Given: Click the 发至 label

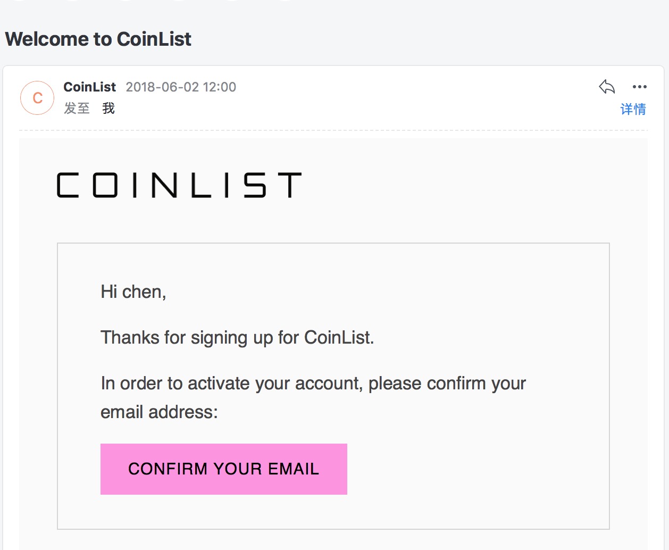Looking at the screenshot, I should coord(77,109).
